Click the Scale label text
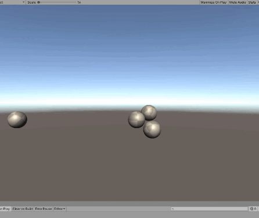This screenshot has width=259, height=218. [31, 2]
